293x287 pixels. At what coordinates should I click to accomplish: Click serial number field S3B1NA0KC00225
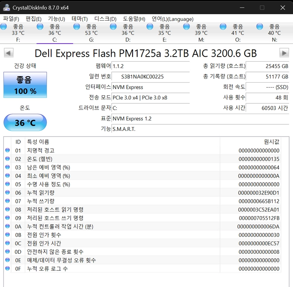[151, 77]
